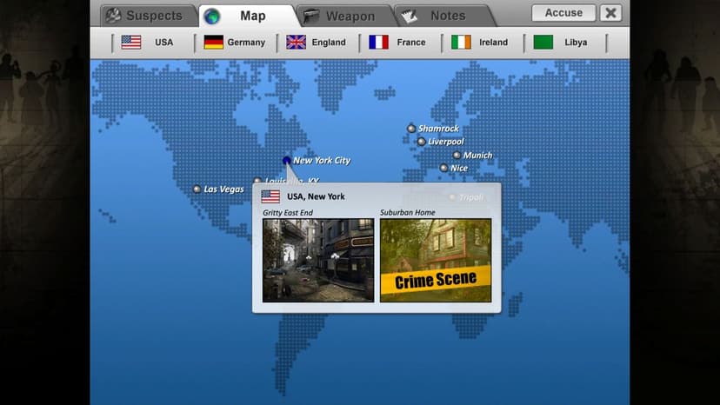Click the Munich map pin
Screen dimensions: 720x405
457,156
